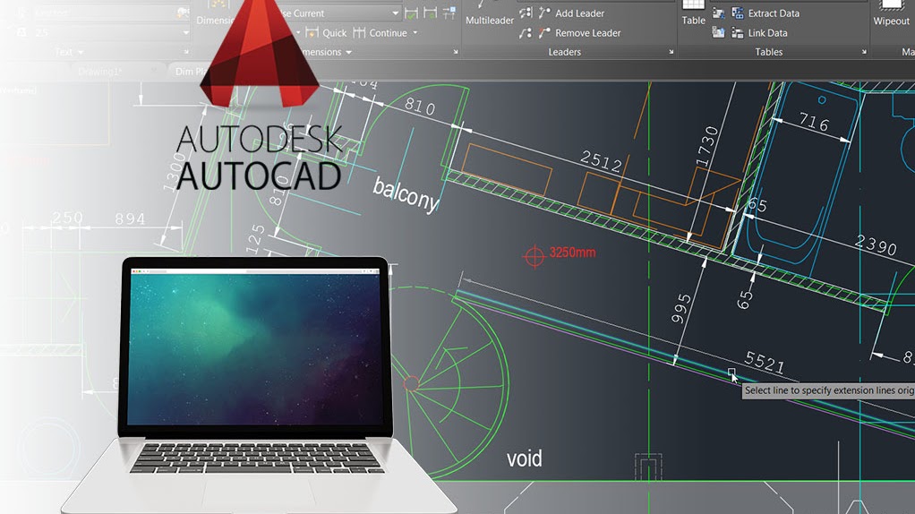Click the Tables panel title
This screenshot has width=915, height=514.
(x=768, y=52)
